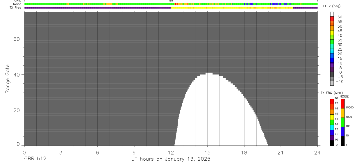Click the white swatch atop the ELEV colorbar
Screen dimensions: 357x165
coord(332,14)
